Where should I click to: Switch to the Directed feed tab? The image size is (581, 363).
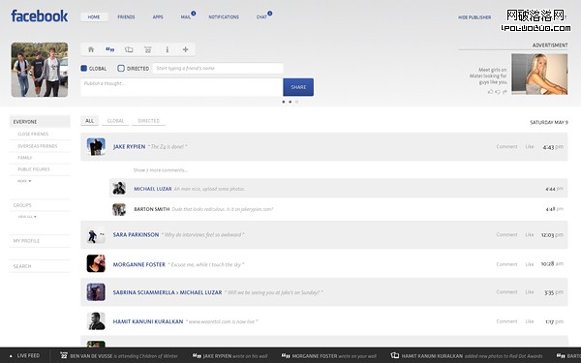click(x=148, y=121)
